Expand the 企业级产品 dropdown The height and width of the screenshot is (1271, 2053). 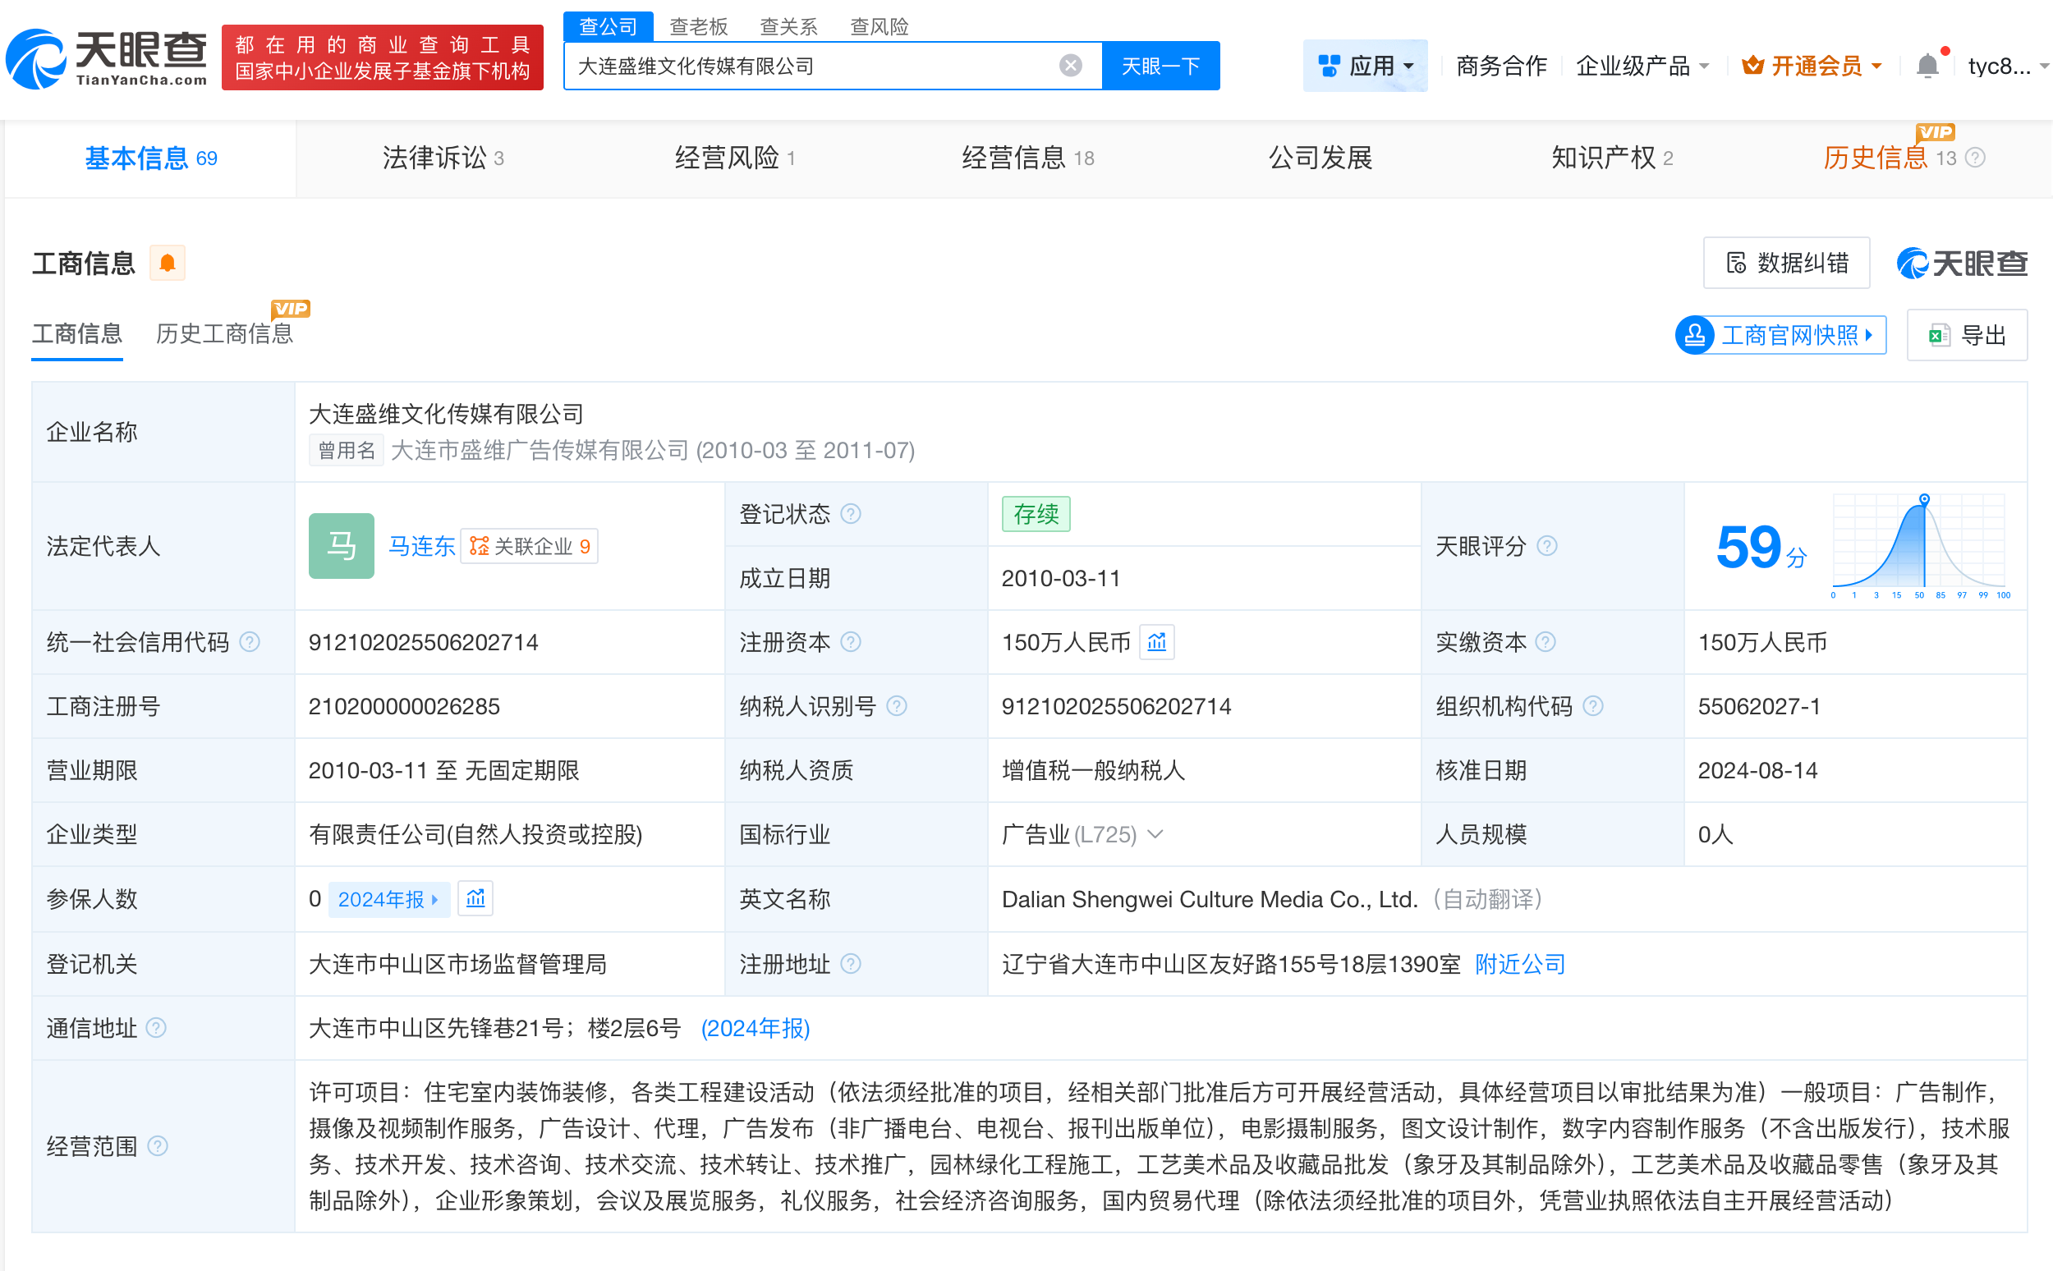click(x=1641, y=66)
